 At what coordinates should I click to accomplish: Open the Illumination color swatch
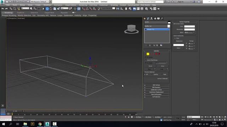click(x=189, y=30)
